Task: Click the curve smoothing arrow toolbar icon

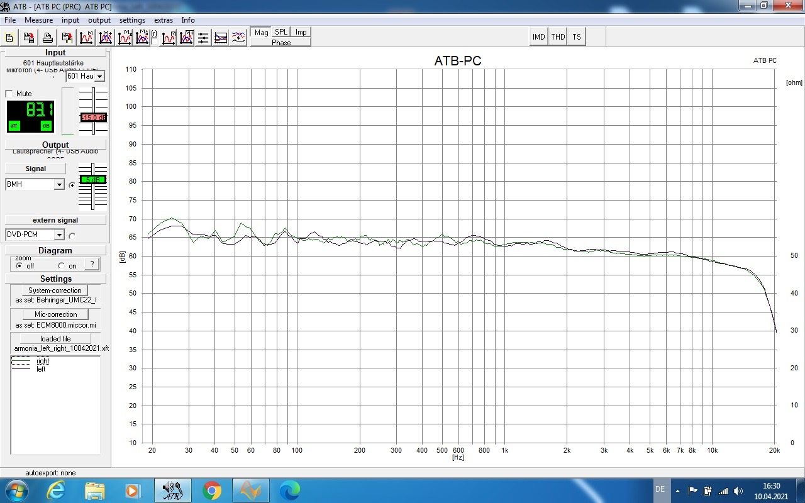Action: pyautogui.click(x=238, y=38)
